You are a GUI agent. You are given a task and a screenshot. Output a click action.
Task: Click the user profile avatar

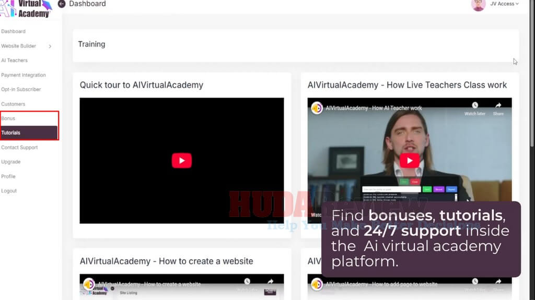click(478, 5)
